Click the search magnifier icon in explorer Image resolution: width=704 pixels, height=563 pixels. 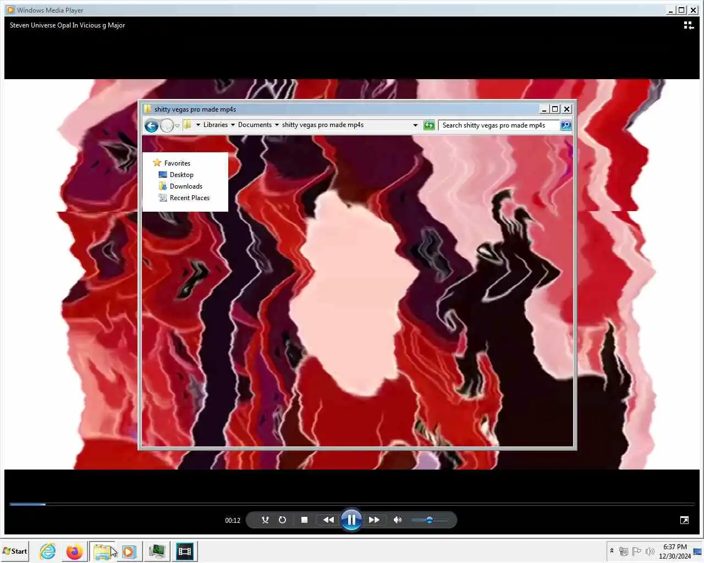[x=566, y=125]
